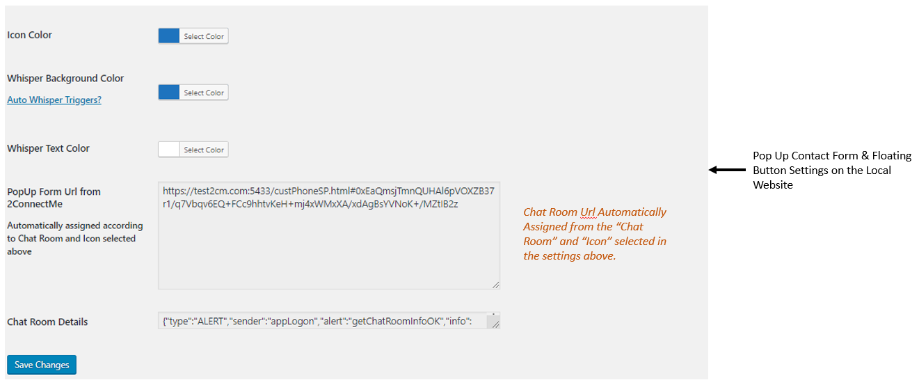Click the orange Chat Room Url note
919x387 pixels.
click(x=595, y=234)
